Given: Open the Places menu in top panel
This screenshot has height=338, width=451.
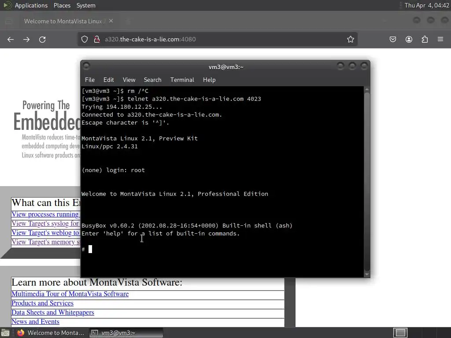Looking at the screenshot, I should coord(62,5).
